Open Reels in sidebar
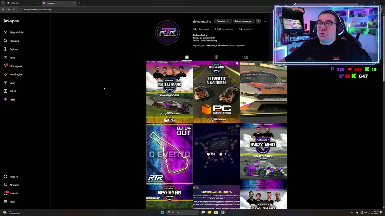Image resolution: width=385 pixels, height=216 pixels. pos(9,58)
